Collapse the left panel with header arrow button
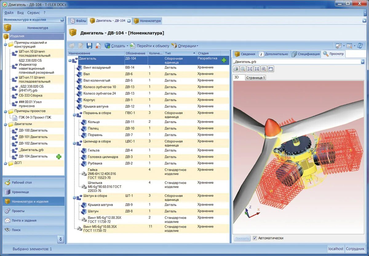The image size is (369, 256). click(62, 19)
